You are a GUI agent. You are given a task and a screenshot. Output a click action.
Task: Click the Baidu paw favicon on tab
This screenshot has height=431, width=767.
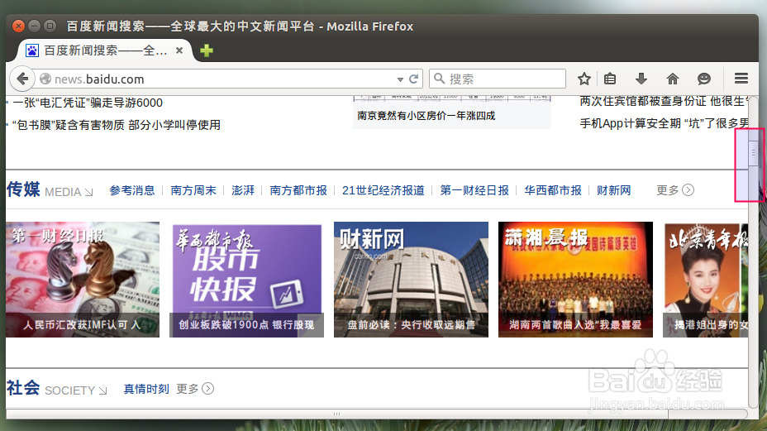pos(32,50)
